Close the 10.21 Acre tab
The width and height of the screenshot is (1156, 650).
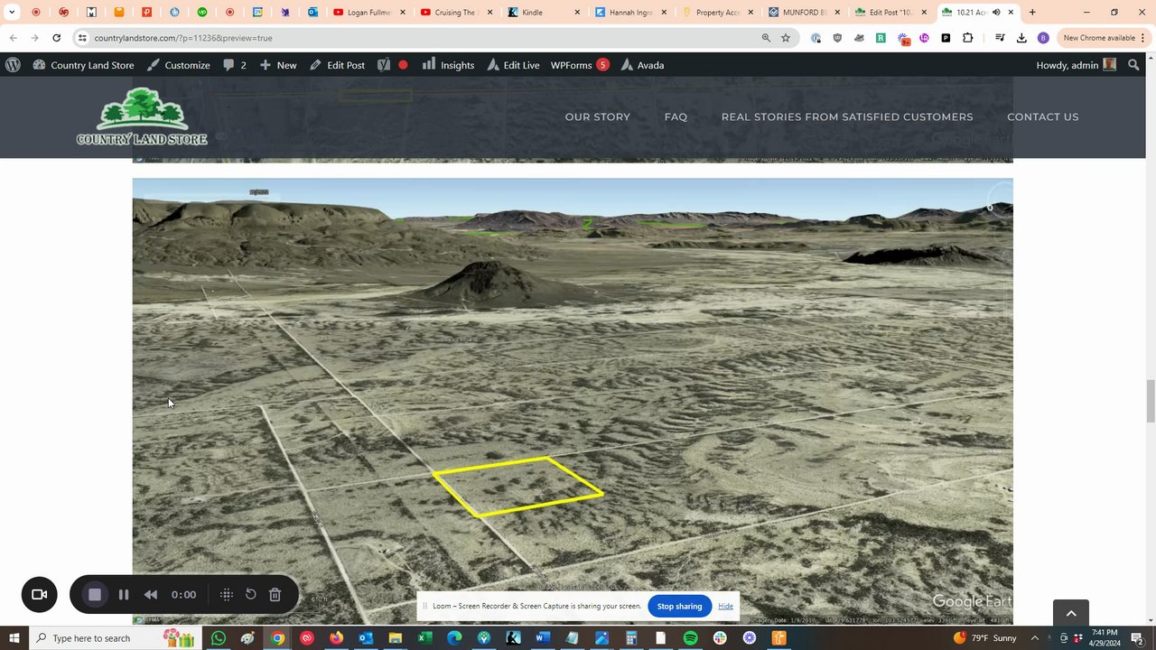[1011, 13]
